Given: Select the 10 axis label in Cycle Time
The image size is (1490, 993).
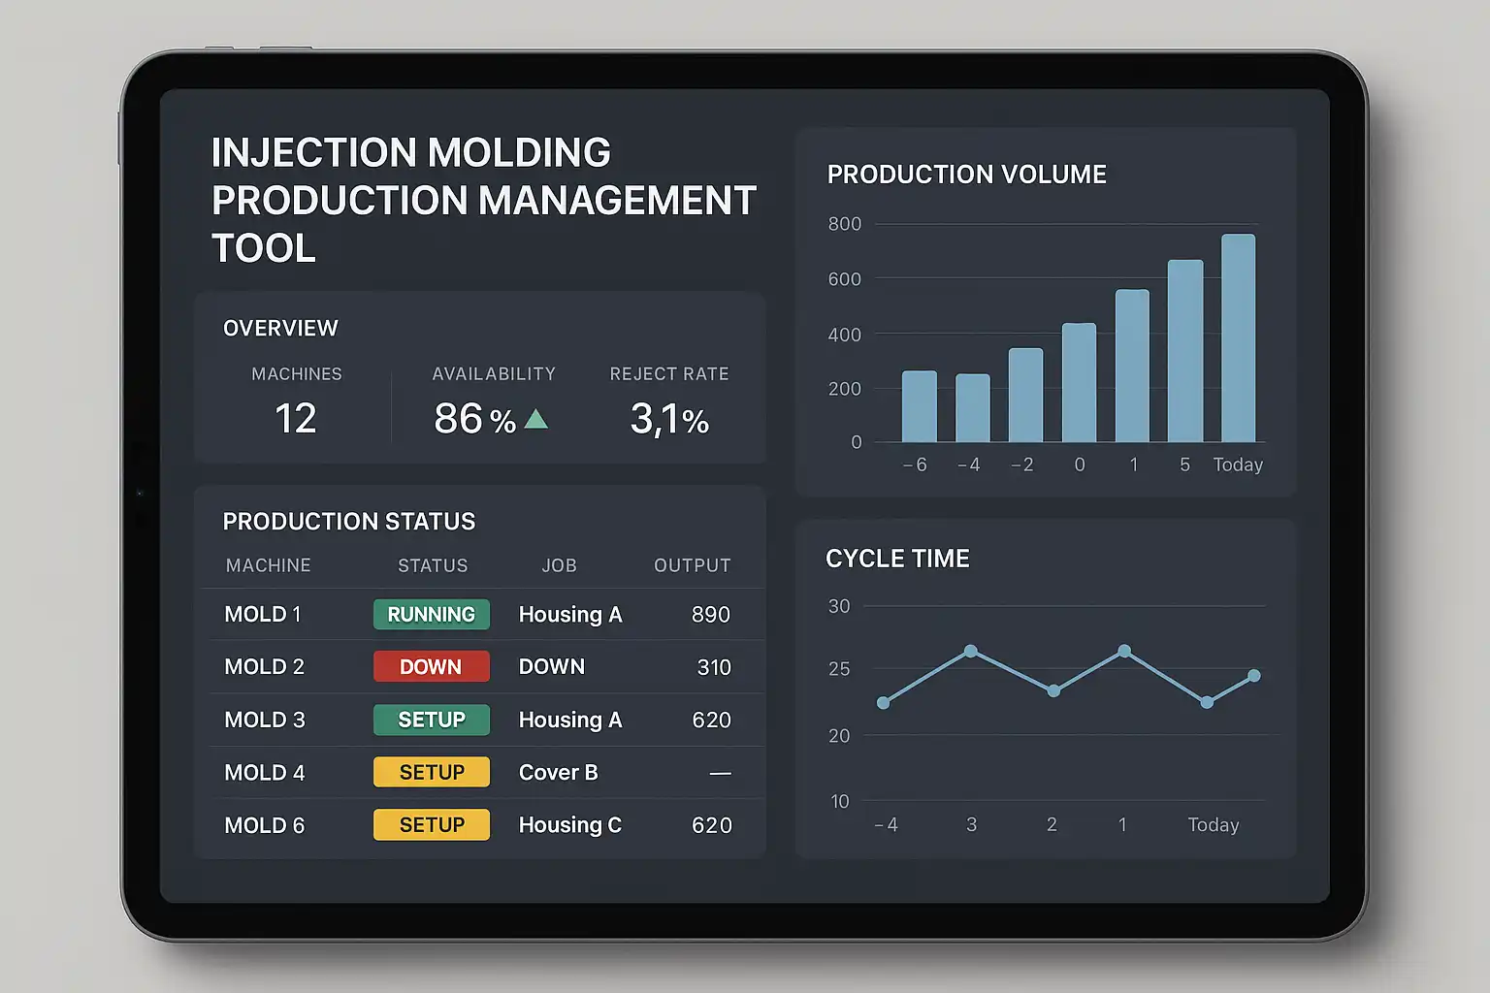Looking at the screenshot, I should pyautogui.click(x=840, y=802).
